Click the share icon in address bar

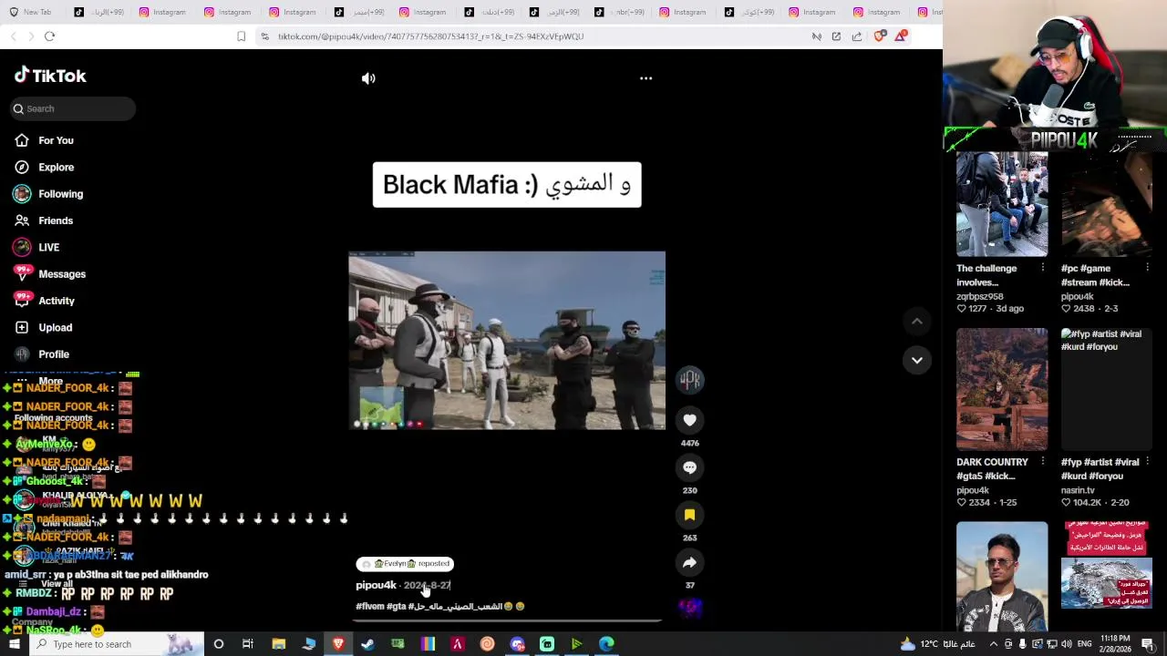tap(857, 36)
